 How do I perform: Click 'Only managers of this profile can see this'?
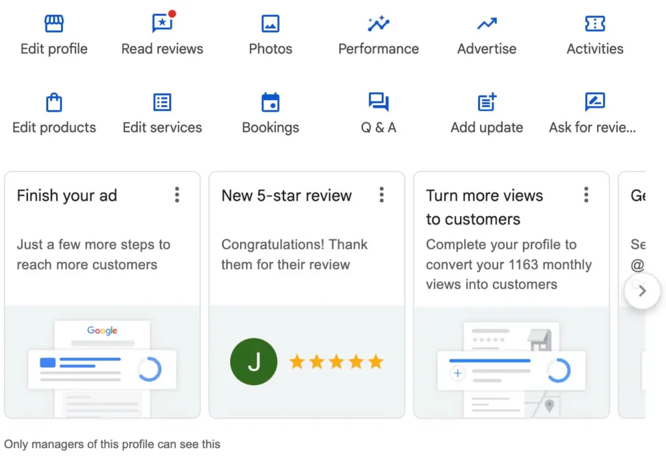(112, 444)
